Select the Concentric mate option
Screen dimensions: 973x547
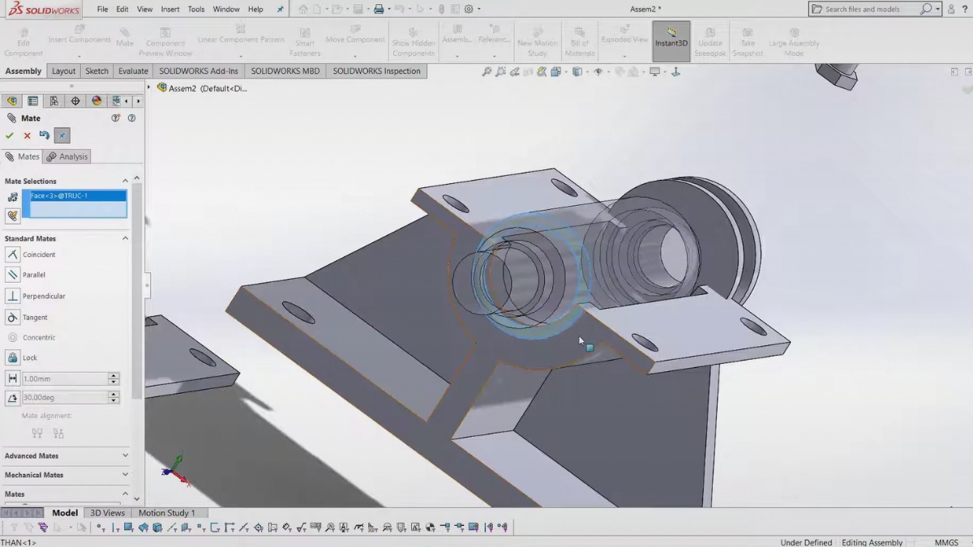pos(32,337)
